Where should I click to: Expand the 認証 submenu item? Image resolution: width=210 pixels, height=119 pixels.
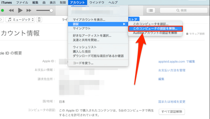(98, 24)
